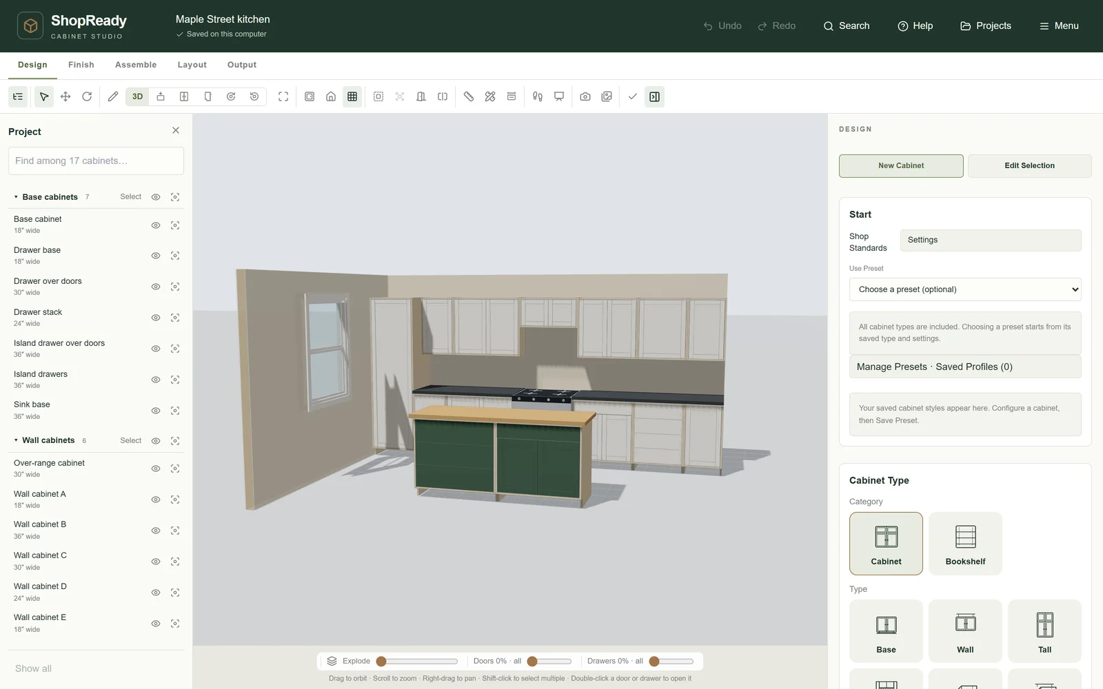Hide the Over-range cabinet

pos(156,469)
